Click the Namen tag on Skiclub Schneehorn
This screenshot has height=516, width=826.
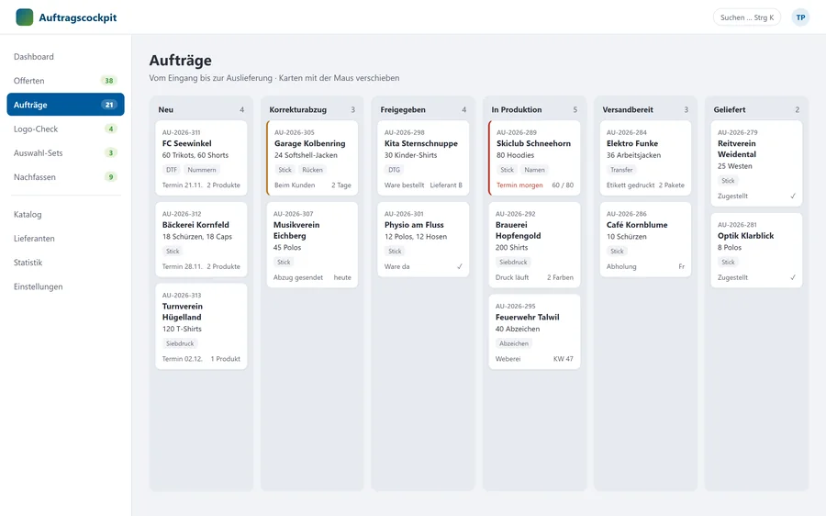coord(535,170)
